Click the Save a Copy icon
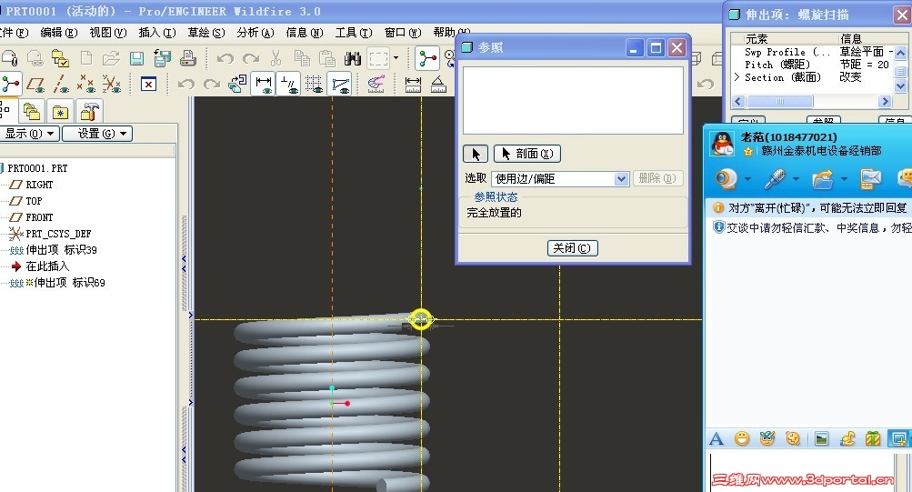The image size is (912, 492). click(x=162, y=58)
